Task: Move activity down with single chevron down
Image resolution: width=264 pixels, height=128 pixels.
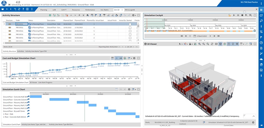Action: pos(75,15)
